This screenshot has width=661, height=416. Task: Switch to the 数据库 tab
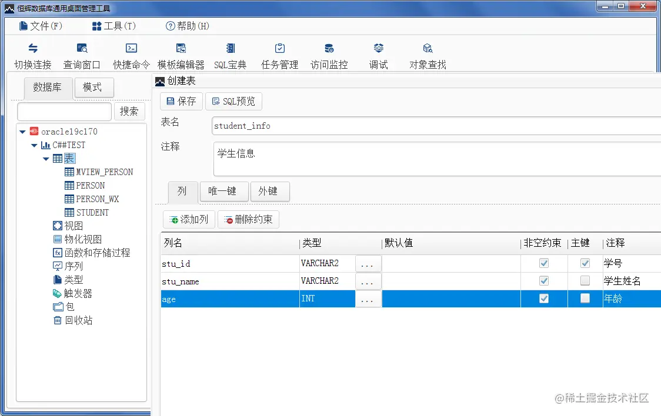click(x=48, y=88)
